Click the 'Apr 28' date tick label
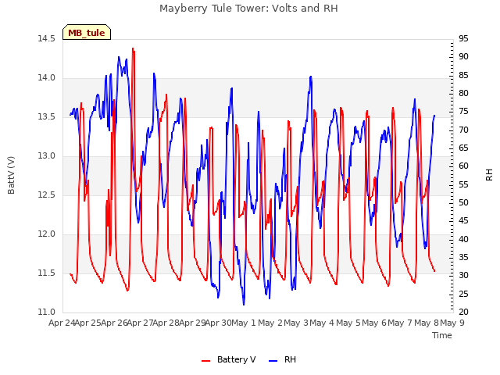 click(166, 323)
